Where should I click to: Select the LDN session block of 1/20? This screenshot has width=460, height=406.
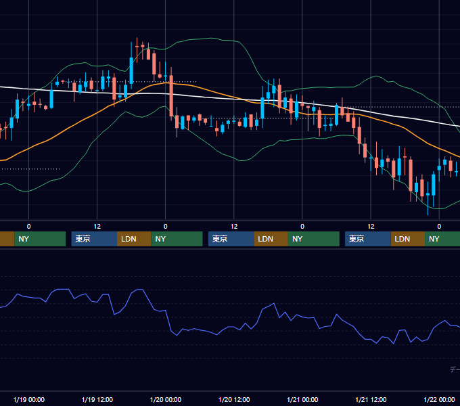(271, 239)
